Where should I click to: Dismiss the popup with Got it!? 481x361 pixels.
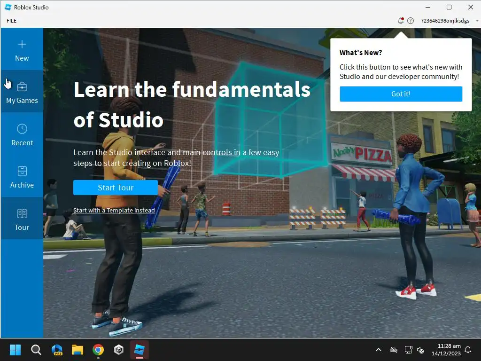[401, 94]
